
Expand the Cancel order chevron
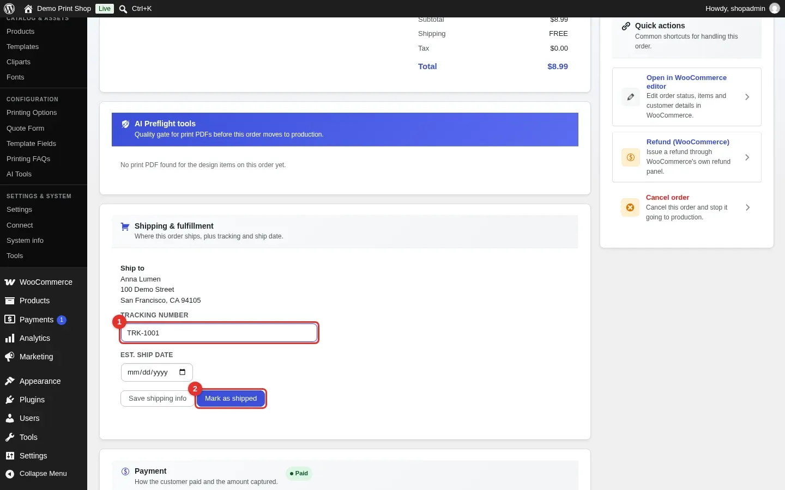pyautogui.click(x=748, y=207)
